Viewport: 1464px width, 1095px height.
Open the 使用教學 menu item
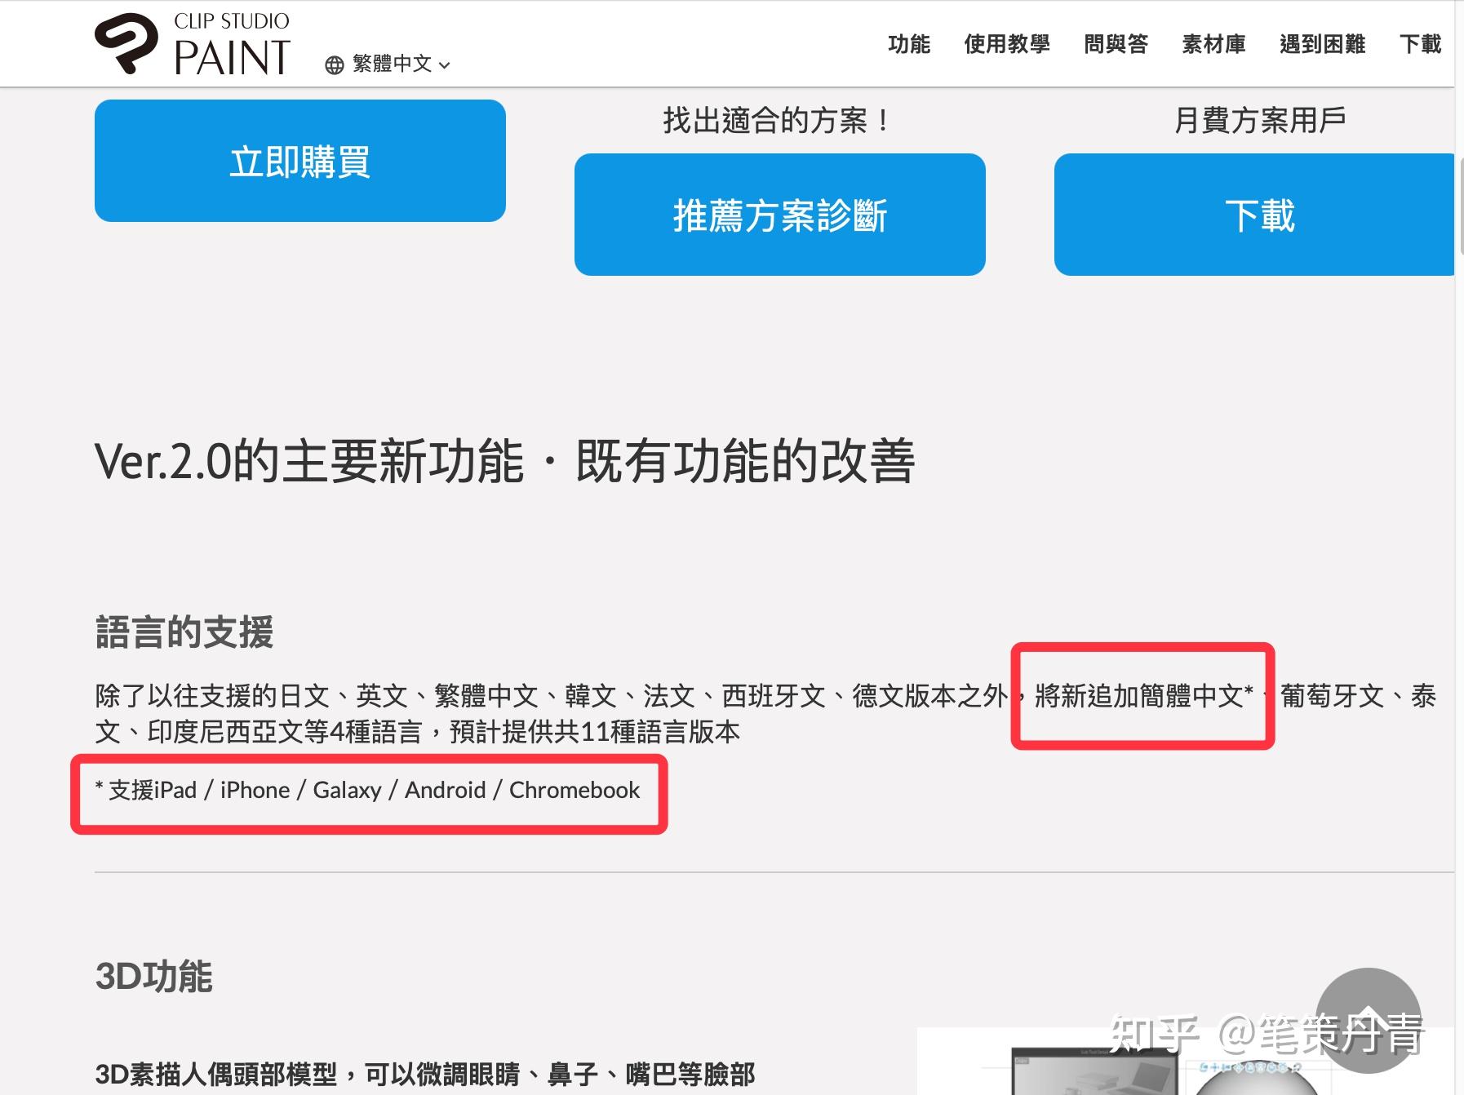click(1007, 44)
